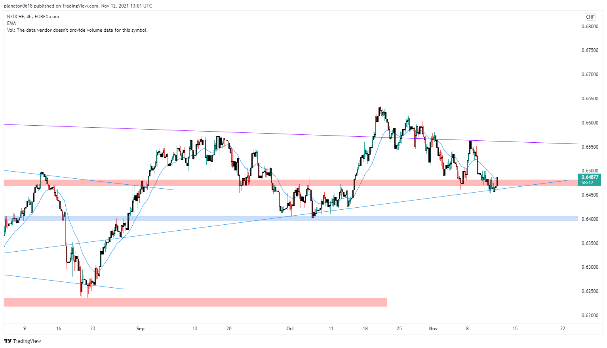
Task: Click the 0.63000 price axis label
Action: (x=590, y=267)
